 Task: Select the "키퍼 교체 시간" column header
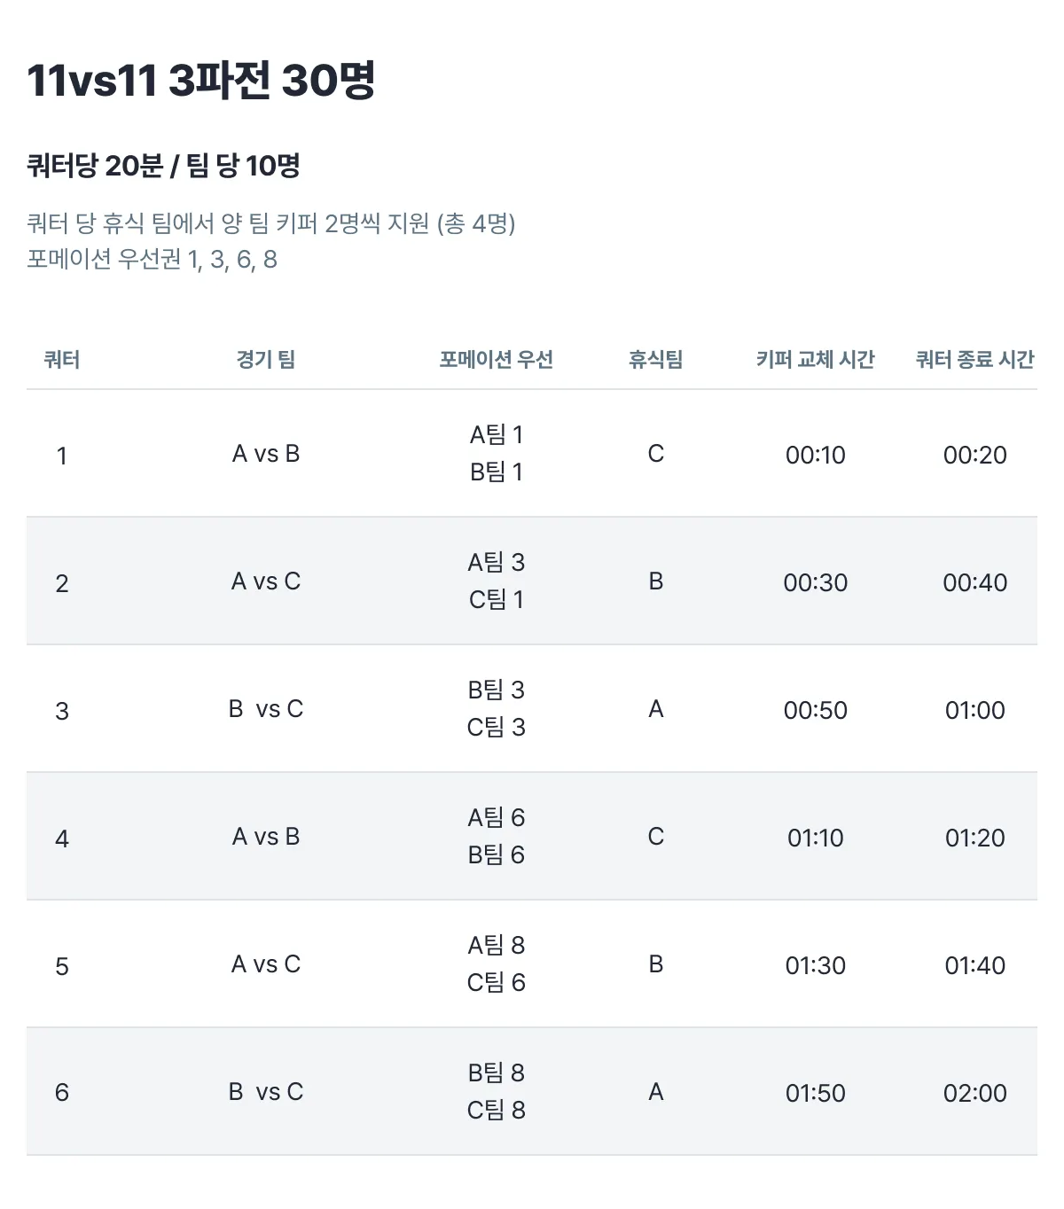coord(816,359)
